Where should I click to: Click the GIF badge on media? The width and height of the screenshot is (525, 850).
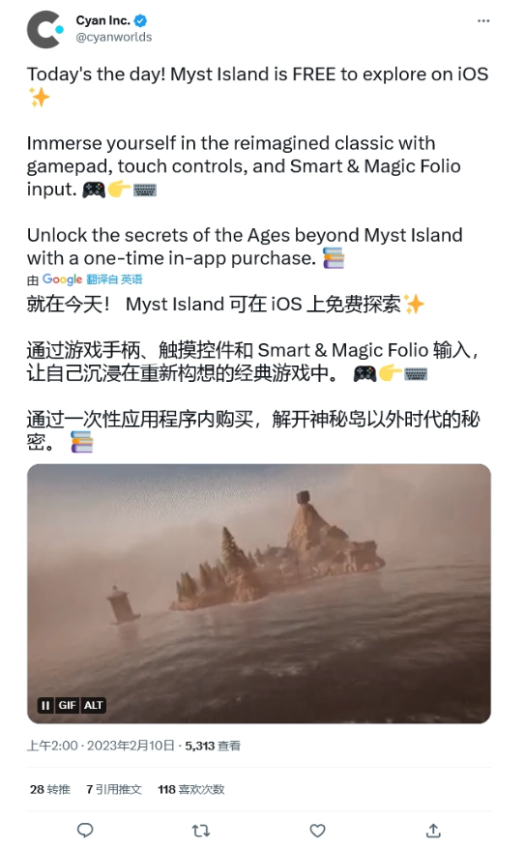[x=67, y=705]
